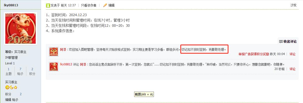Click 评论 next to 20 秒前
The height and width of the screenshot is (103, 303).
tap(292, 69)
